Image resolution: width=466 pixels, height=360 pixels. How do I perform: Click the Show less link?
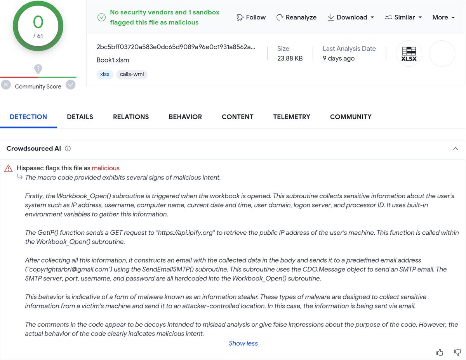point(243,343)
